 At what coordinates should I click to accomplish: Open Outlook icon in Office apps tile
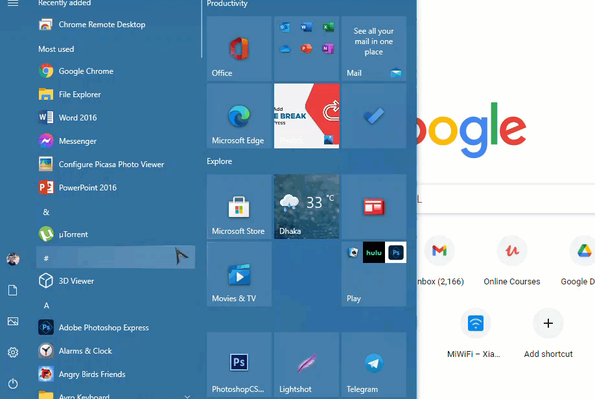coord(285,27)
